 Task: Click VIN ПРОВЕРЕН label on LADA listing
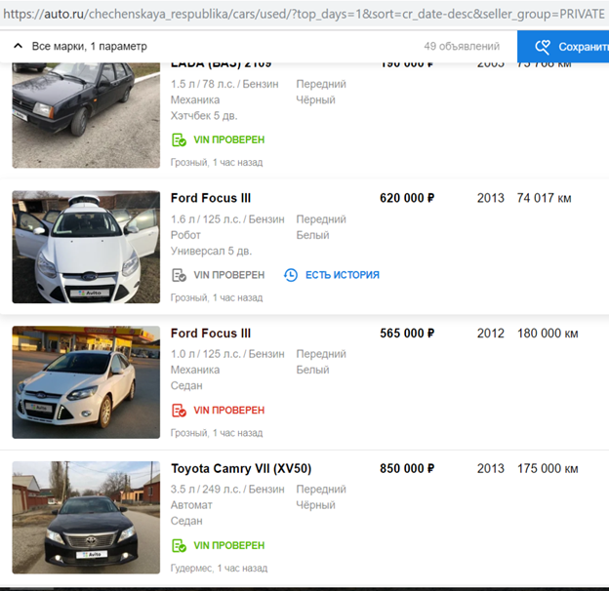(228, 139)
